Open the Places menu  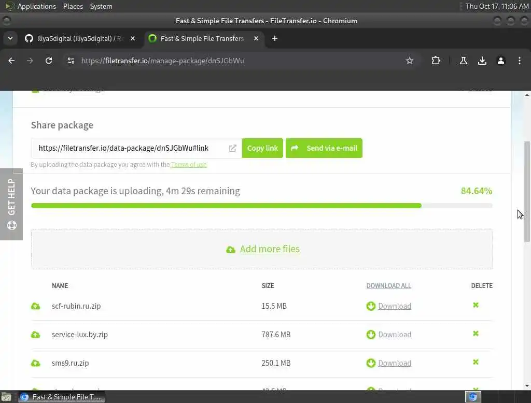pos(73,6)
